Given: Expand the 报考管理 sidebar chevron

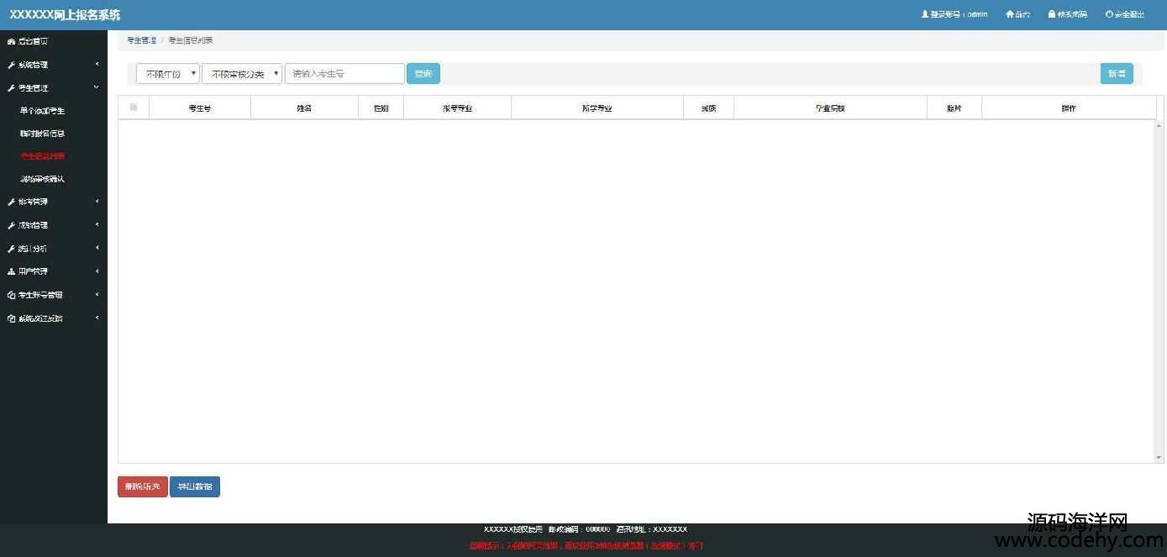Looking at the screenshot, I should [97, 202].
